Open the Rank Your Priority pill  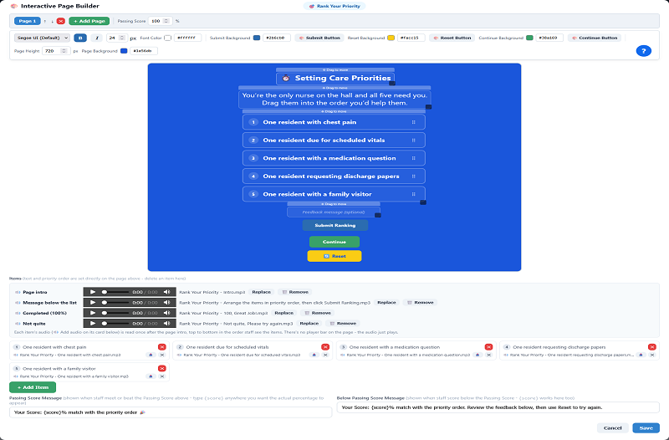coord(334,6)
